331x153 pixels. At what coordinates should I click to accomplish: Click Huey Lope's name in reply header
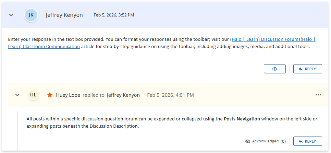(68, 95)
